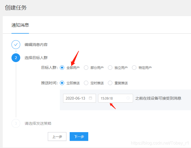The image size is (191, 148).
Task: Choose 立即推送 push time option
Action: pos(62,83)
